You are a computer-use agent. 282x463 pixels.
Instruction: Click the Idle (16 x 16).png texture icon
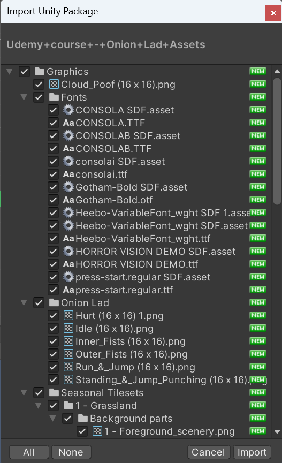point(68,328)
